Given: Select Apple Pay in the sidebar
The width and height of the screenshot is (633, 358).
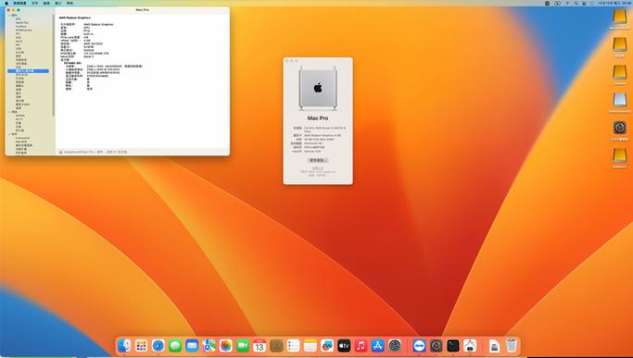Looking at the screenshot, I should 22,22.
